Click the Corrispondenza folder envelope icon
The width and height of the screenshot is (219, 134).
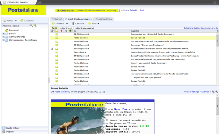coord(7,37)
